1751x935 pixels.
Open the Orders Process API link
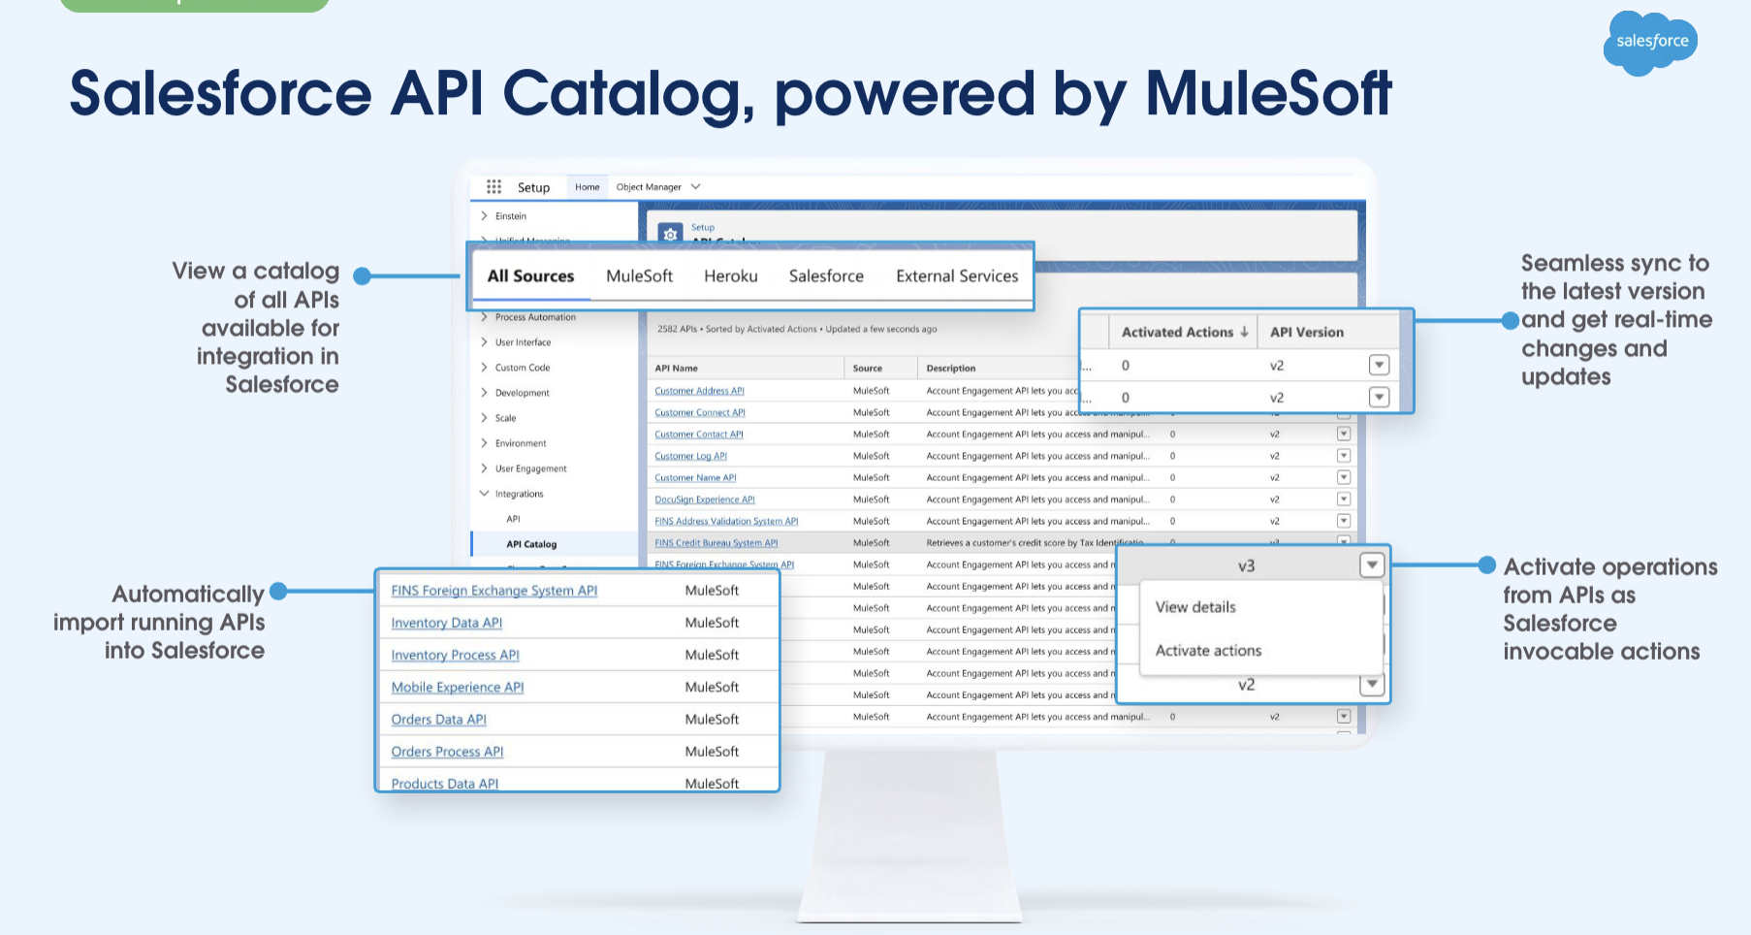447,752
